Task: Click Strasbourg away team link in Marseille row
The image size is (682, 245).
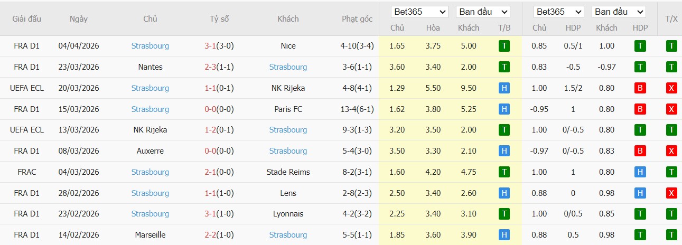Action: (288, 235)
